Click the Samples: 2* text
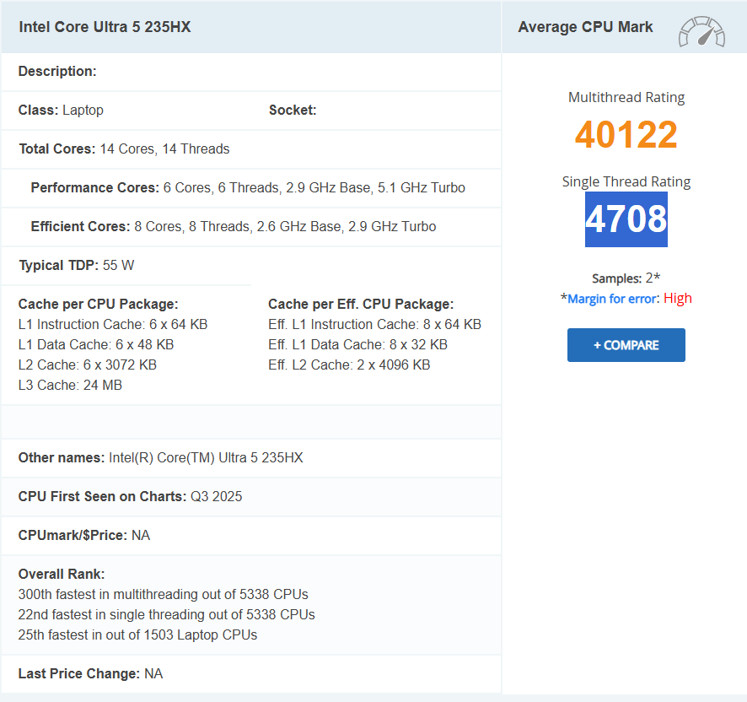 [626, 278]
